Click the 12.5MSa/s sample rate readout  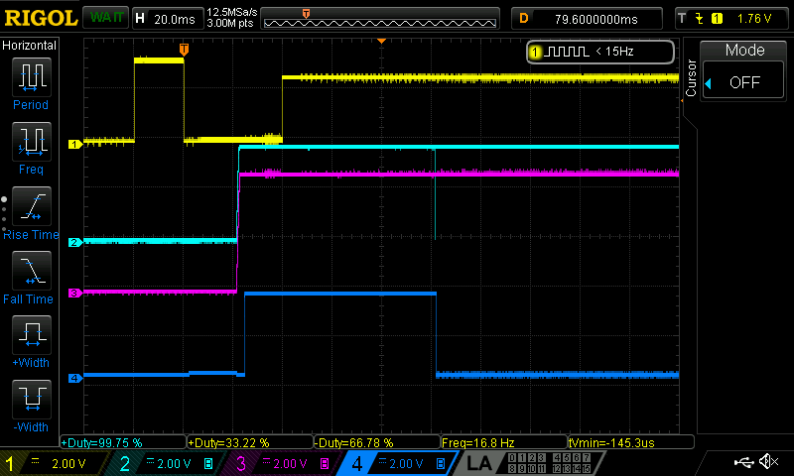pyautogui.click(x=232, y=12)
